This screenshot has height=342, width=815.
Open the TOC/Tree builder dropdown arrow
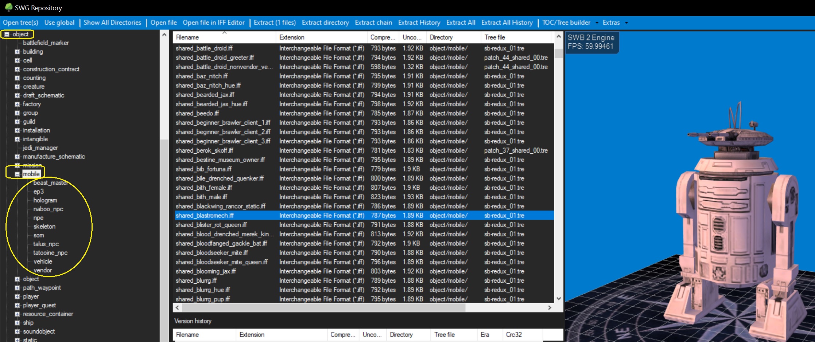[597, 23]
